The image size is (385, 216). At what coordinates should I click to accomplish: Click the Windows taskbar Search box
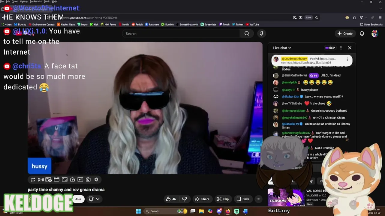(x=165, y=211)
